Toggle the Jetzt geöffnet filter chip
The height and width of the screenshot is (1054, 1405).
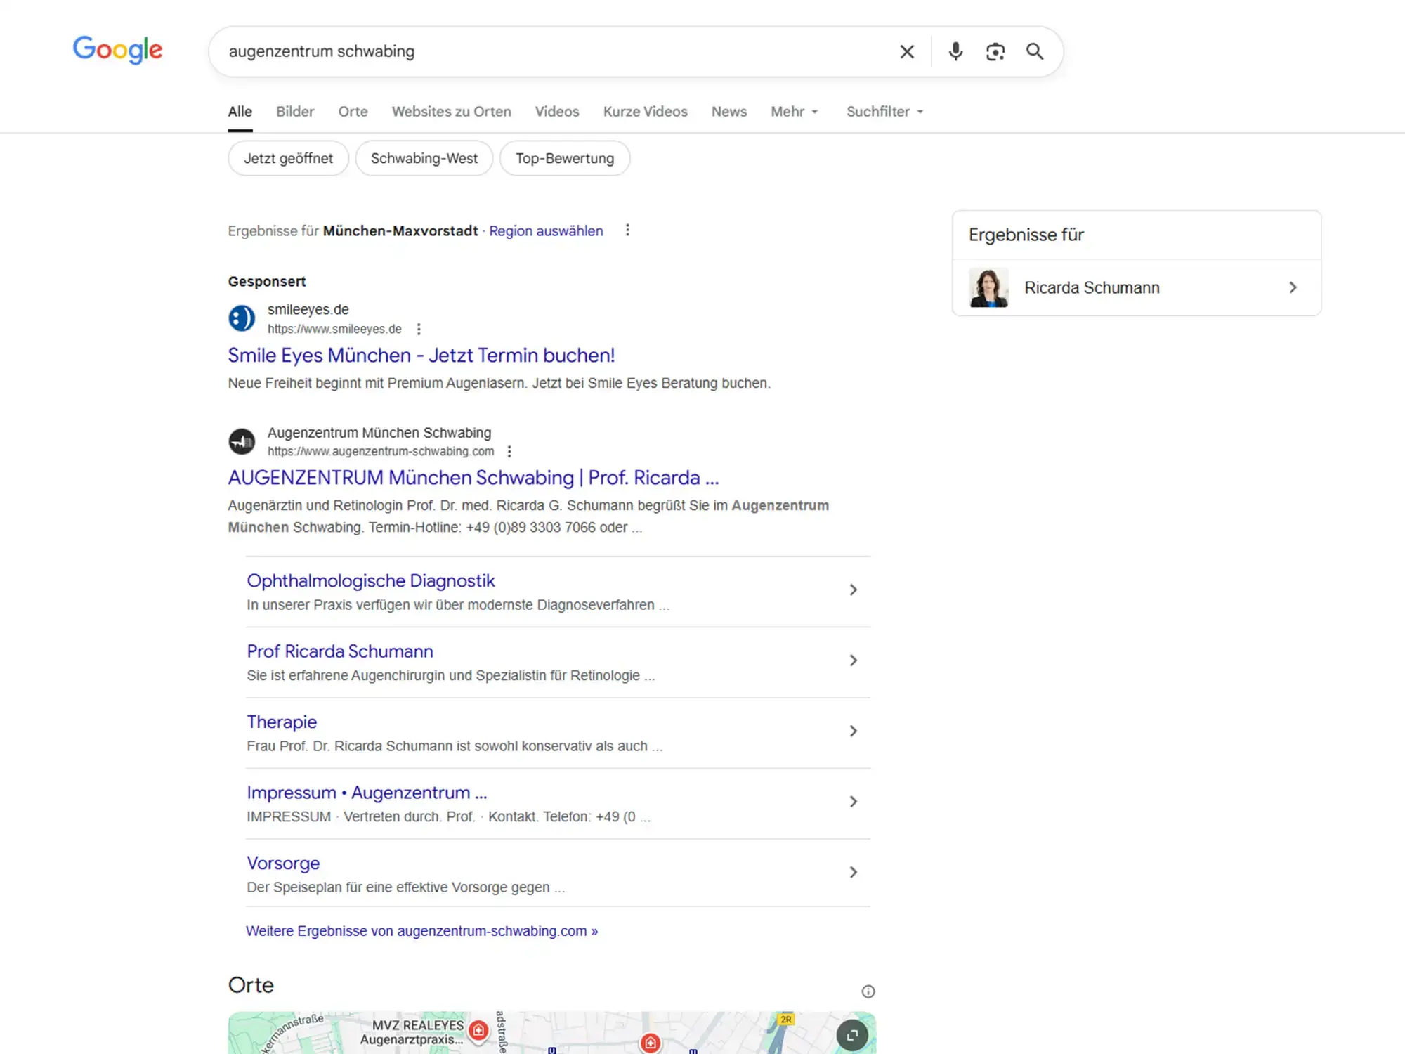coord(288,158)
